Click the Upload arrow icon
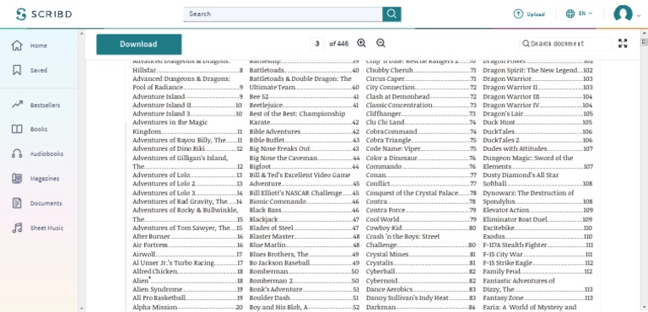The width and height of the screenshot is (648, 312). click(x=518, y=13)
